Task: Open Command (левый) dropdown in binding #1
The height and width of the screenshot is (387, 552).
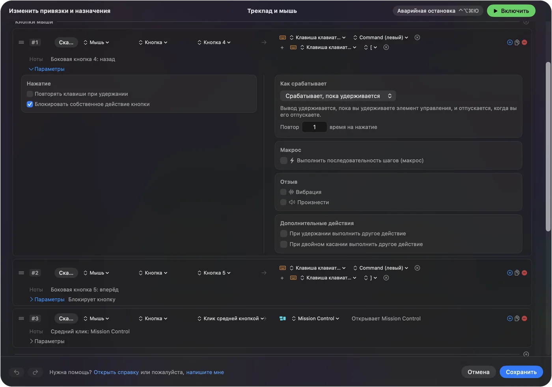Action: (380, 37)
